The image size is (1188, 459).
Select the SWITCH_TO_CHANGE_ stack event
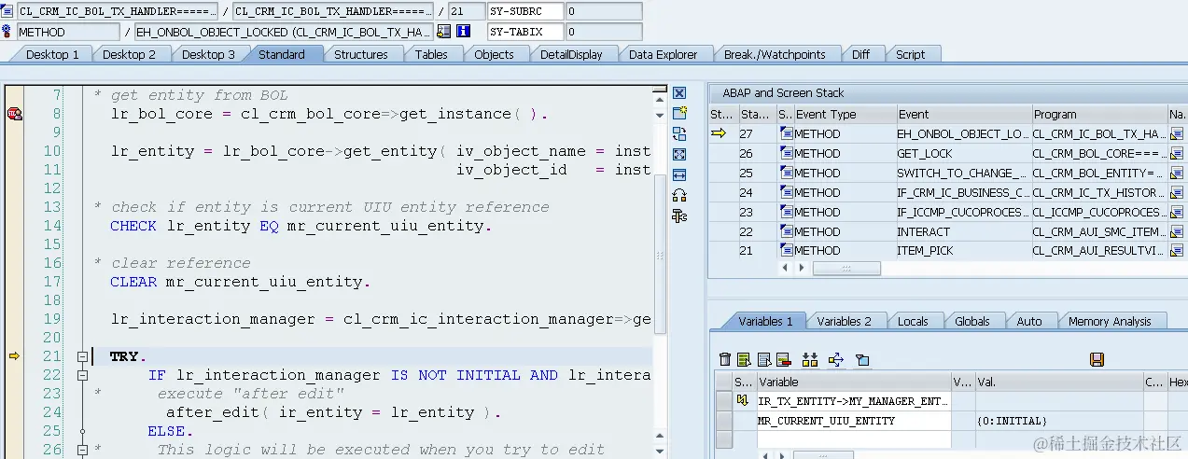point(962,173)
